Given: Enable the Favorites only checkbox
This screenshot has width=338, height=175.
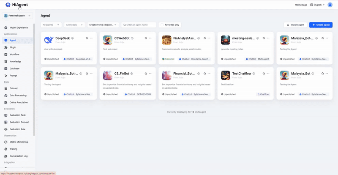Looking at the screenshot, I should [162, 25].
